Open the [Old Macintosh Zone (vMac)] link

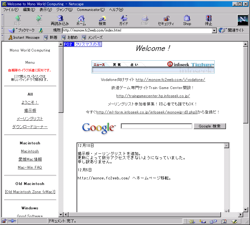pos(30,192)
